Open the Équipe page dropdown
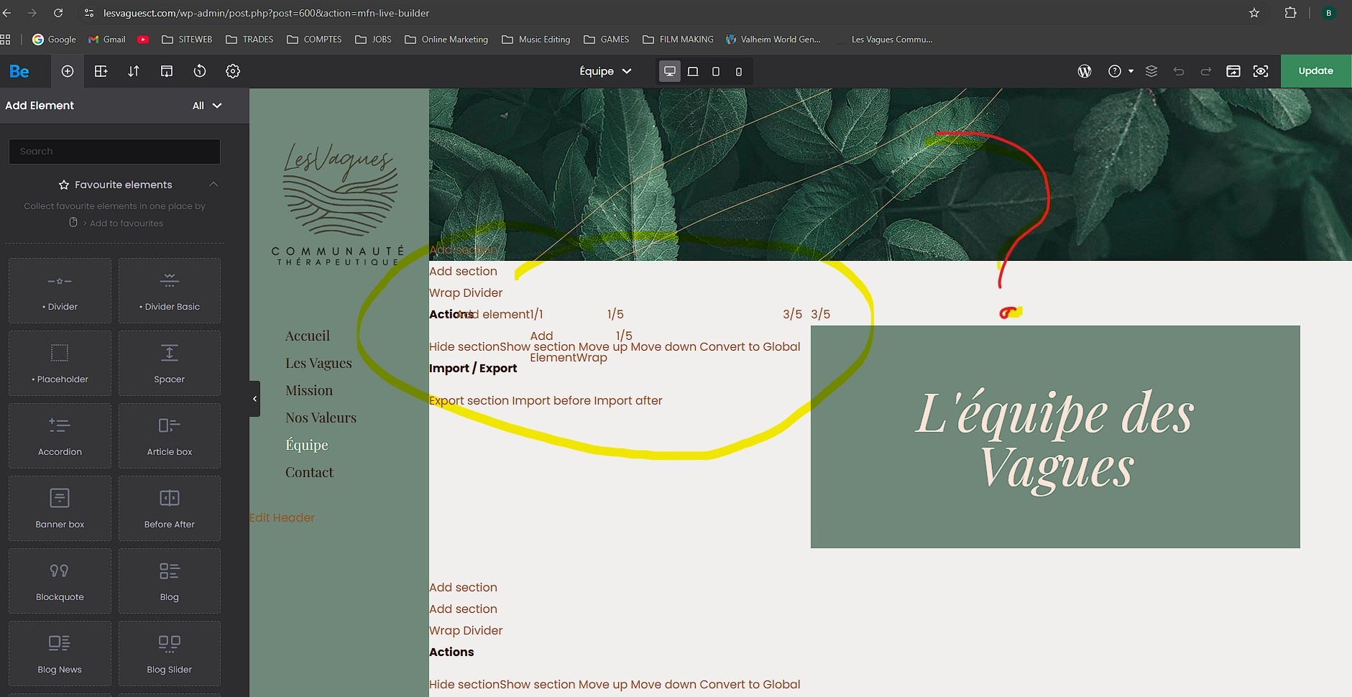The image size is (1352, 697). click(x=605, y=71)
